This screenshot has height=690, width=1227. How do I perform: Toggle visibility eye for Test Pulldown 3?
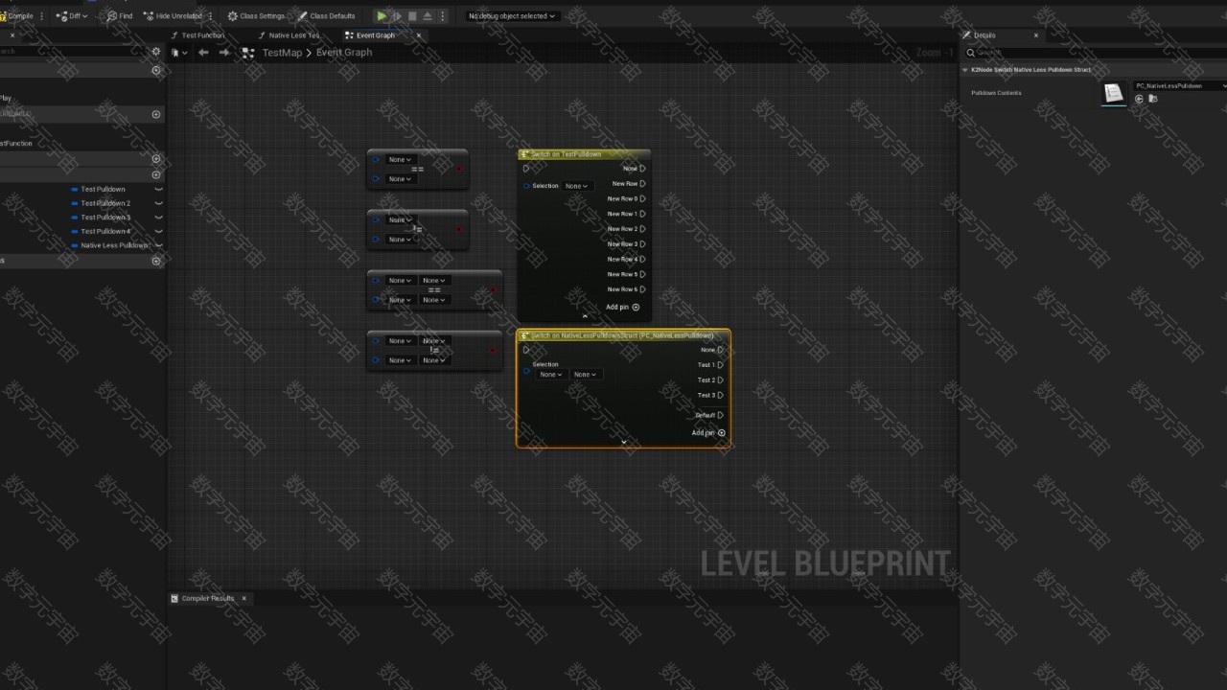pos(159,218)
